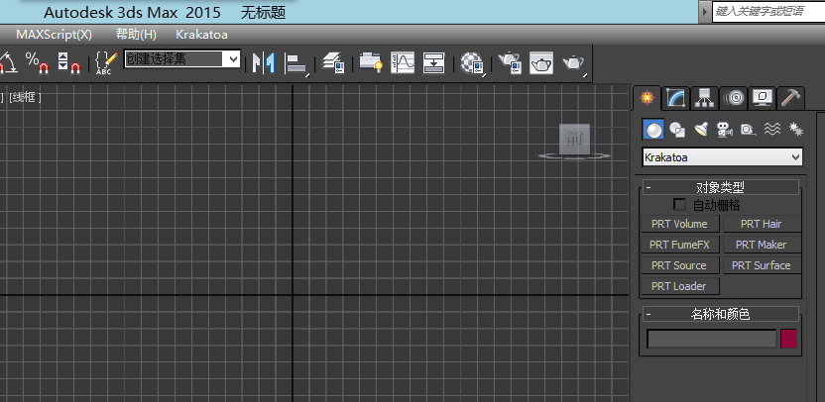Image resolution: width=825 pixels, height=402 pixels.
Task: Click the PRT Surface button
Action: pyautogui.click(x=762, y=265)
